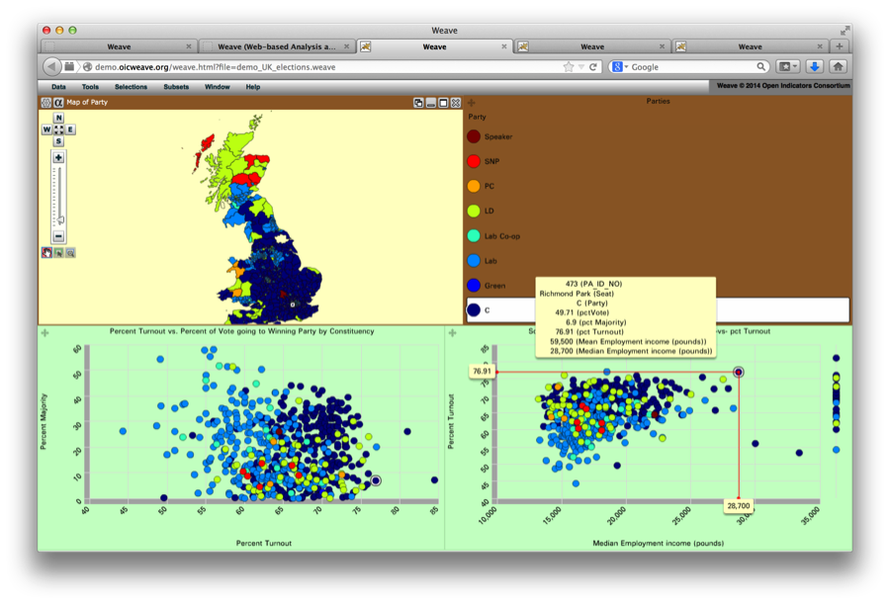
Task: Click browser reload page icon
Action: tap(593, 67)
